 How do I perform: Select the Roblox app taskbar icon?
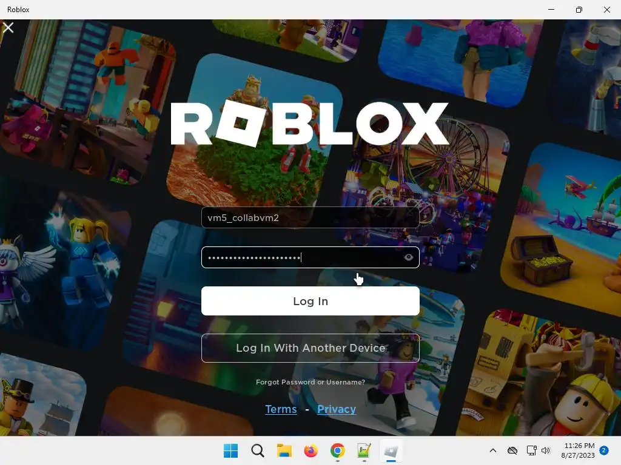click(x=391, y=450)
